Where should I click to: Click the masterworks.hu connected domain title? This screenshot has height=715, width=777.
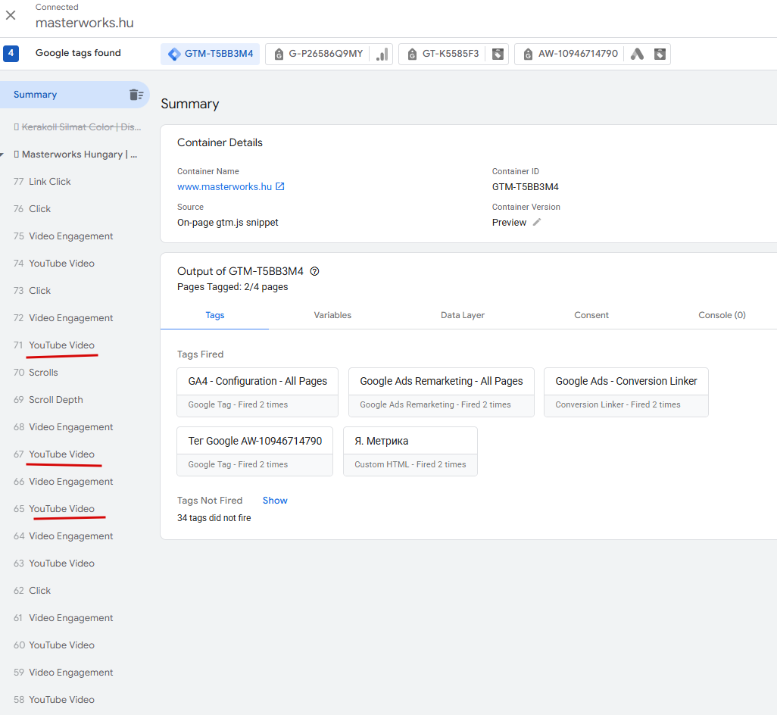point(84,23)
